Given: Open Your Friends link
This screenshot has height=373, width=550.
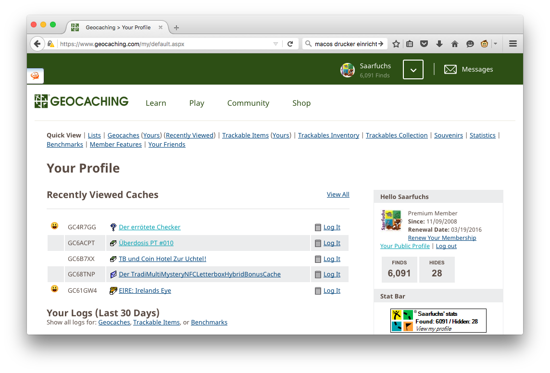Looking at the screenshot, I should pos(167,144).
